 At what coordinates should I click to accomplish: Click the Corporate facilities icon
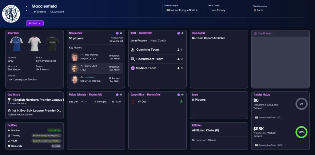pos(9,146)
